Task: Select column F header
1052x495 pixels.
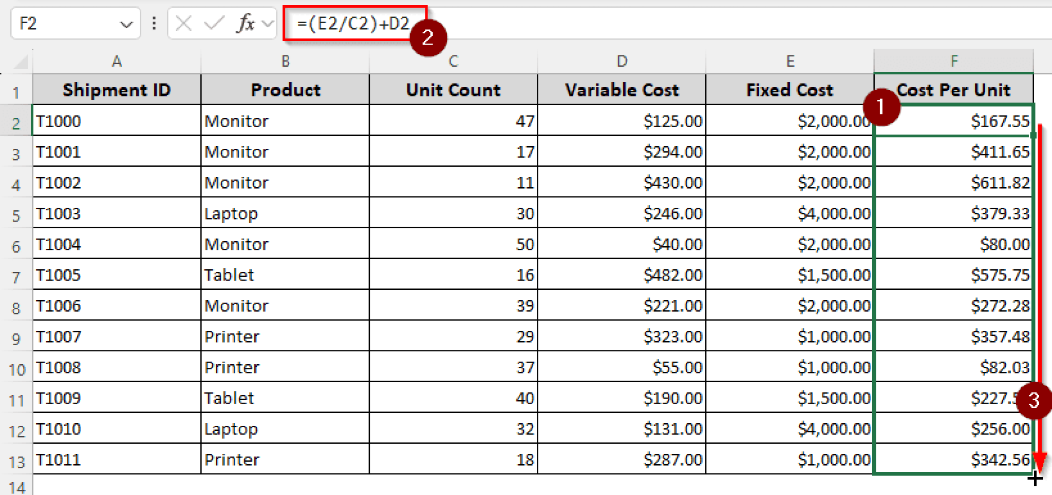Action: (953, 61)
